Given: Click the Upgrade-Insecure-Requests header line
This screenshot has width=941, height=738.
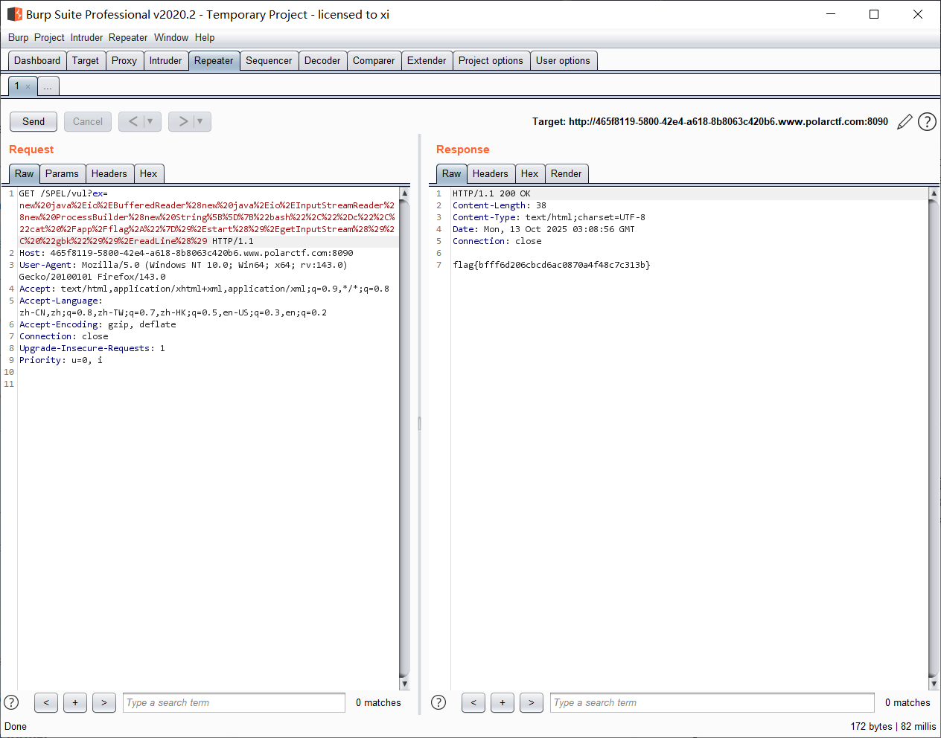Looking at the screenshot, I should [92, 348].
